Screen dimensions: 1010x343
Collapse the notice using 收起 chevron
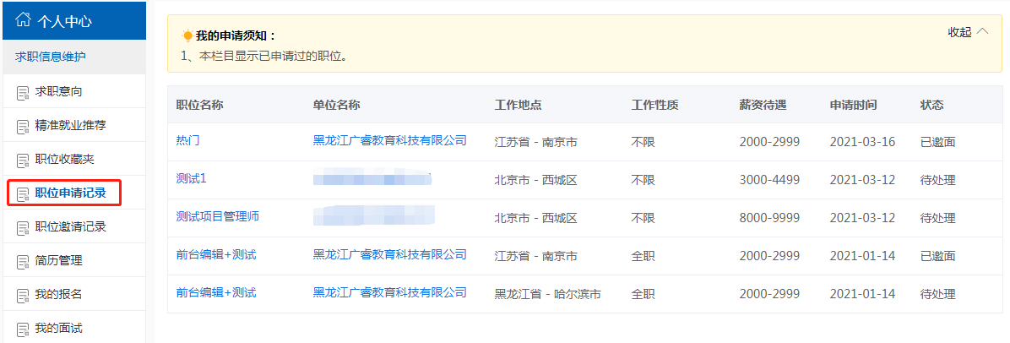[982, 32]
